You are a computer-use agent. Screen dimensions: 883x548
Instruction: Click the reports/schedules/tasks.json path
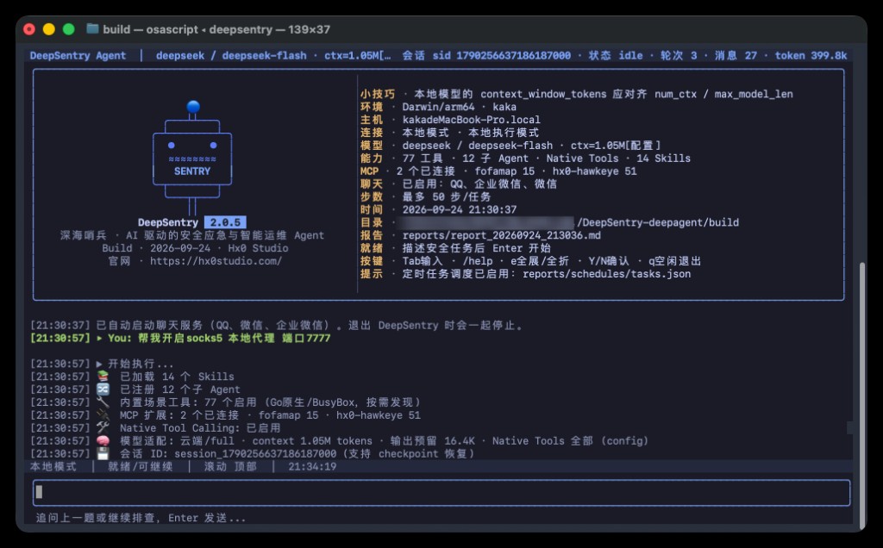click(606, 274)
